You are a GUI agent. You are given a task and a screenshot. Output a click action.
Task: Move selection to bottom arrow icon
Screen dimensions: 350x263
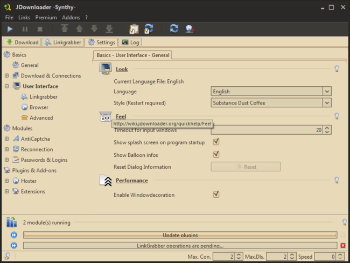pos(109,29)
